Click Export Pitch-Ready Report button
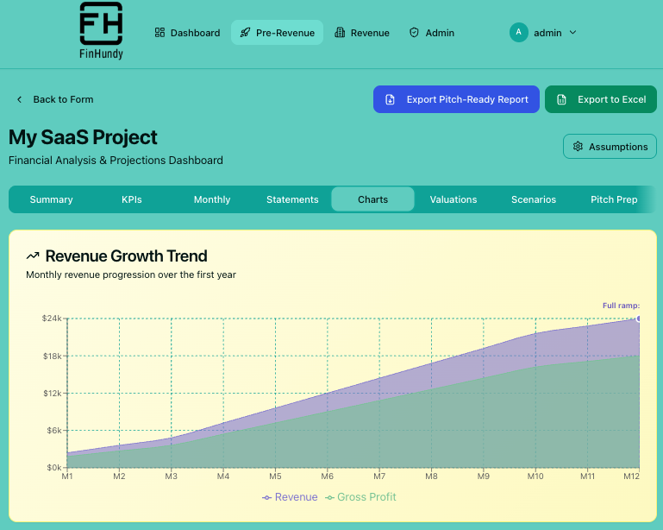 pyautogui.click(x=456, y=99)
